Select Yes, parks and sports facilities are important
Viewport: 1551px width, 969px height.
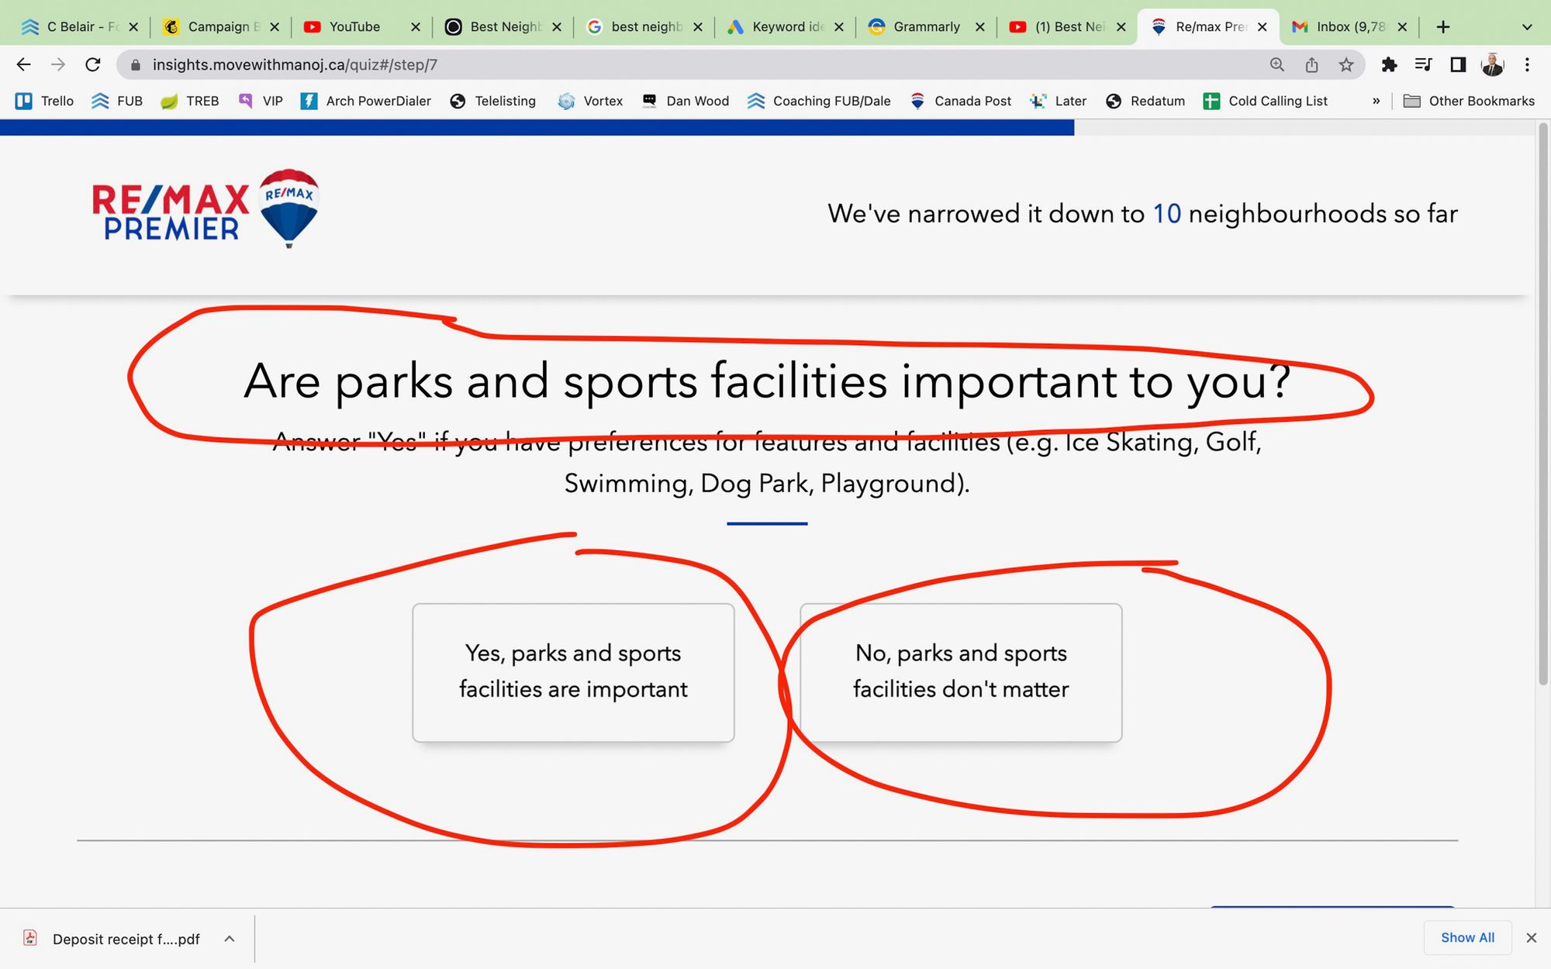(x=573, y=672)
